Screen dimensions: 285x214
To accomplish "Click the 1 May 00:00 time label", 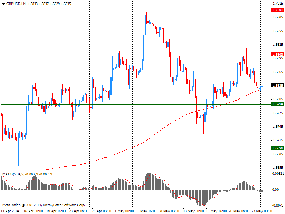I will 124,211.
